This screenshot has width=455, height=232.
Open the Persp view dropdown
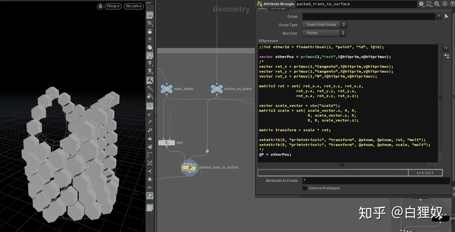tap(113, 6)
